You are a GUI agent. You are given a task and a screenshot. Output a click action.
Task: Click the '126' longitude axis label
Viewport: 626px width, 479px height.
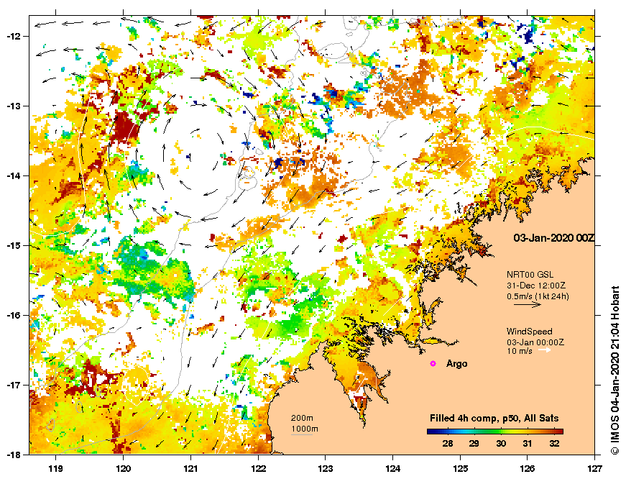pos(528,468)
